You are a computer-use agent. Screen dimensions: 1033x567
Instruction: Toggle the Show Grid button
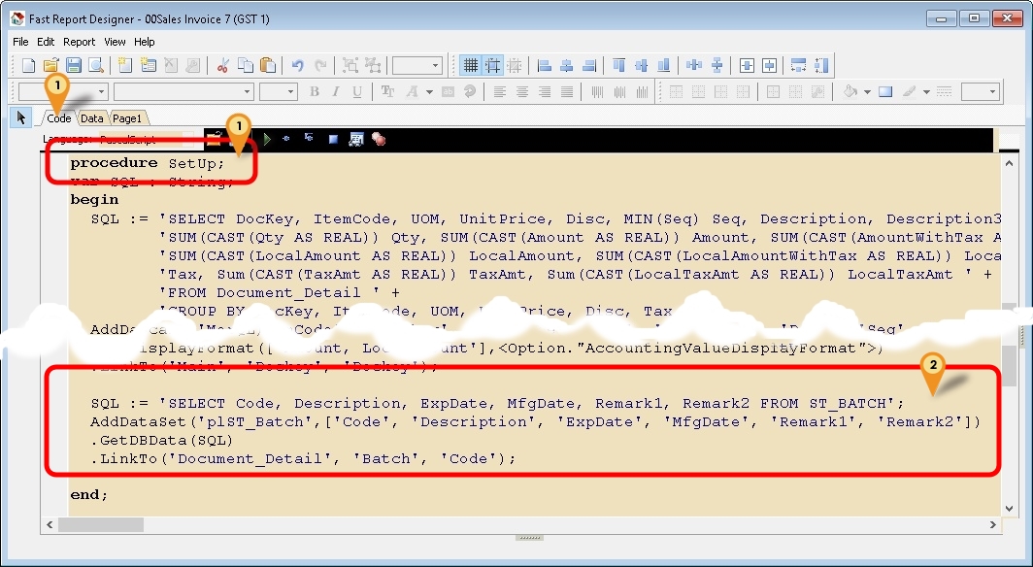click(471, 66)
